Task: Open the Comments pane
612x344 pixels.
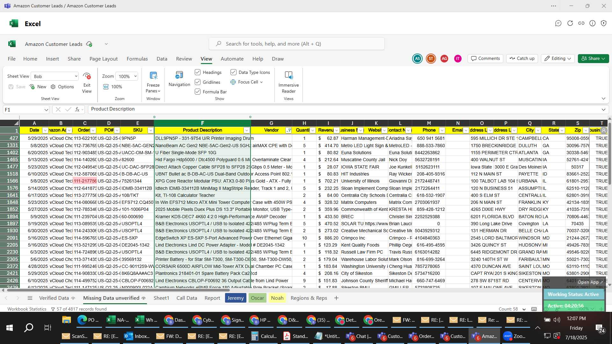Action: [485, 59]
